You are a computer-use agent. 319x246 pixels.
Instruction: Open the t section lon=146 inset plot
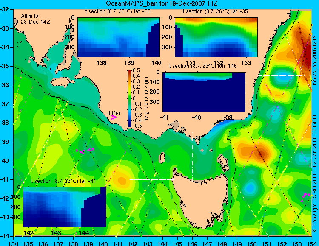(204, 92)
